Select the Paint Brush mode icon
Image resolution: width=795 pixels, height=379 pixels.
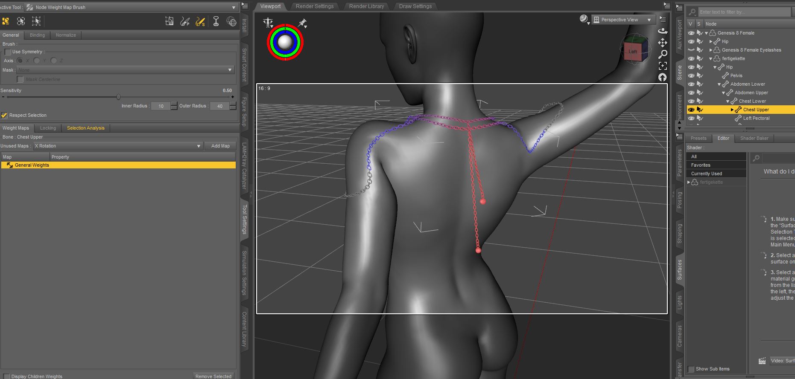tap(185, 21)
